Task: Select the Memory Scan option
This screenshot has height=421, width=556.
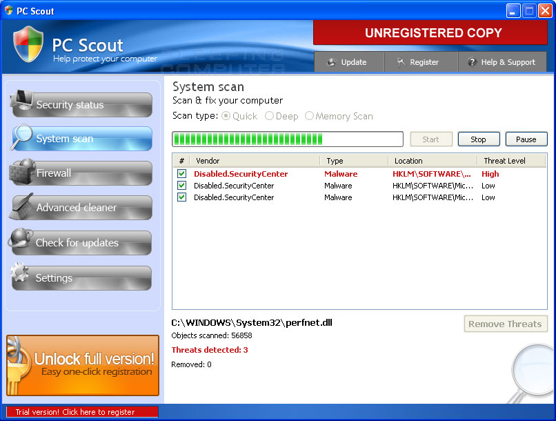Action: 310,116
